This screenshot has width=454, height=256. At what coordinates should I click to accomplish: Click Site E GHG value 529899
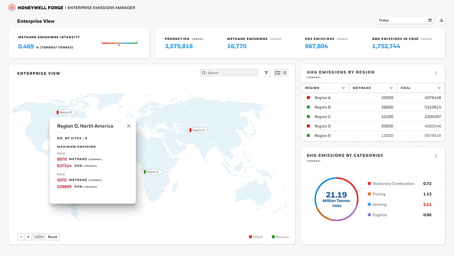64,187
